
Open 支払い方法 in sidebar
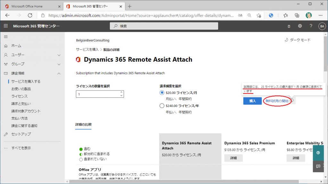tap(20, 118)
